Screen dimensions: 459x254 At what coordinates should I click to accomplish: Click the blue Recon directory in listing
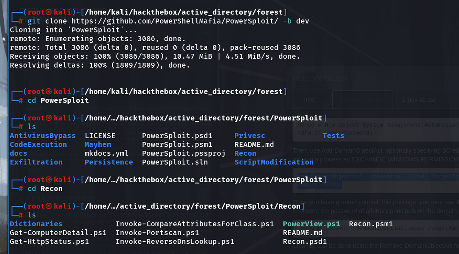pyautogui.click(x=245, y=153)
